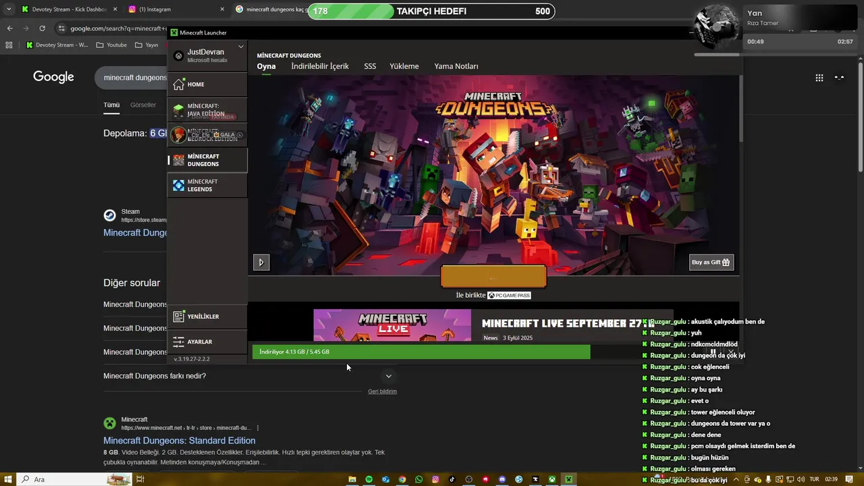
Task: Reload the Google page
Action: (42, 28)
